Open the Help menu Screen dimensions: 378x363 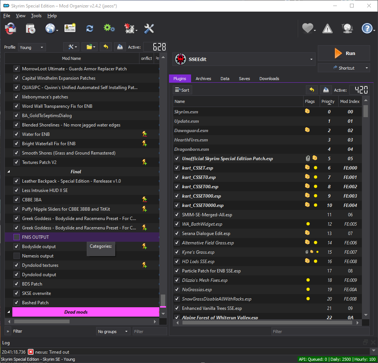point(52,16)
